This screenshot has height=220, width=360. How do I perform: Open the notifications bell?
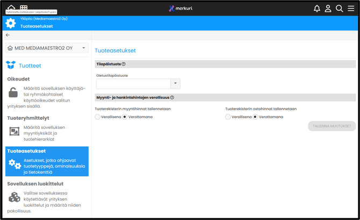tap(316, 9)
